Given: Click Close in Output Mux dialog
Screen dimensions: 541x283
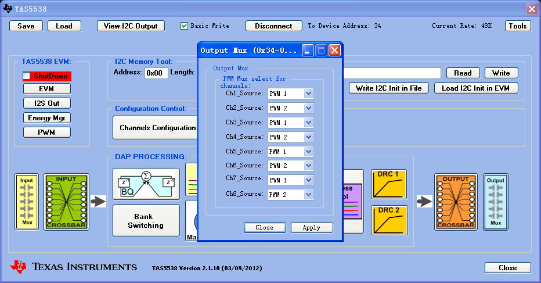Looking at the screenshot, I should 265,227.
